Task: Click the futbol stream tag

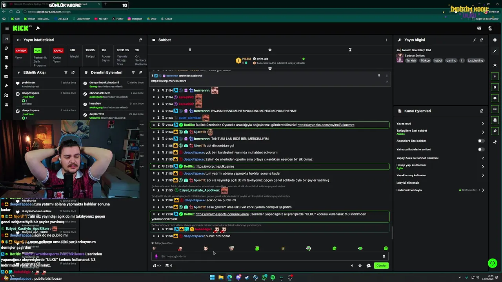Action: [438, 61]
